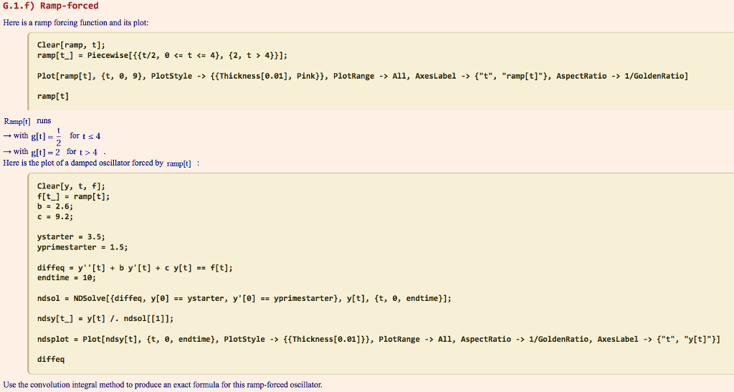734x392 pixels.
Task: Click the 'Ramp[t]' inline expression before 'runs'
Action: [17, 121]
